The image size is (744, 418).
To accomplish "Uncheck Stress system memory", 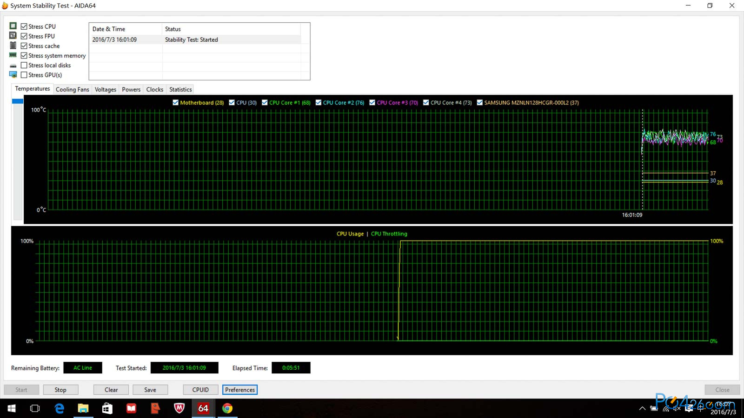I will click(24, 56).
